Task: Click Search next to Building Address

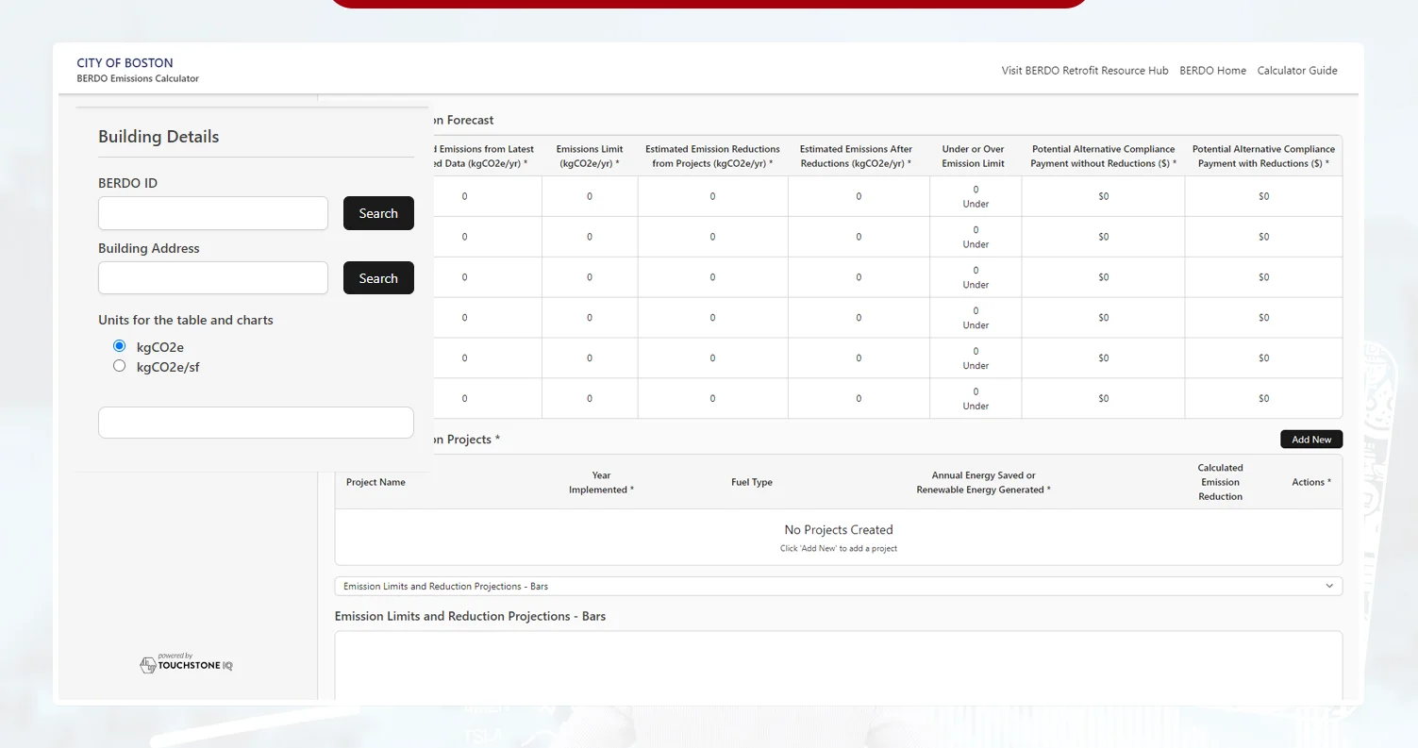Action: point(378,277)
